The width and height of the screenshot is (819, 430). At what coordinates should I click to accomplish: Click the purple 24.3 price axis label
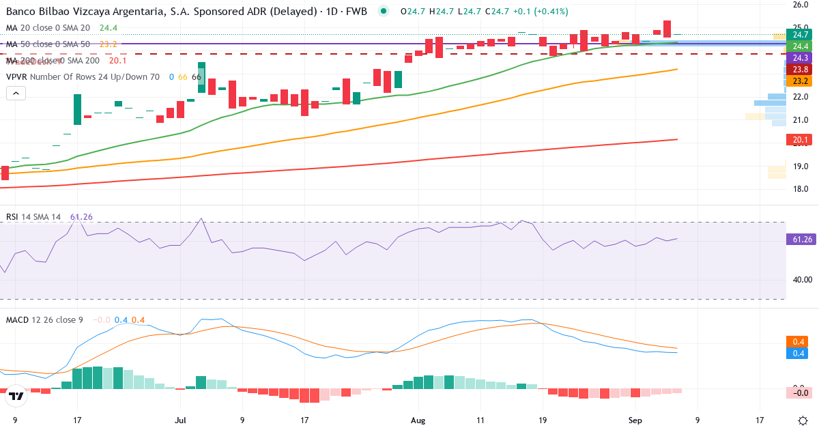pyautogui.click(x=798, y=58)
